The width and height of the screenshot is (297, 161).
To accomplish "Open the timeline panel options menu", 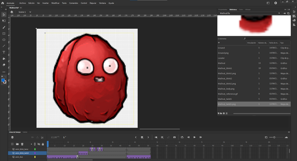I will click(289, 132).
